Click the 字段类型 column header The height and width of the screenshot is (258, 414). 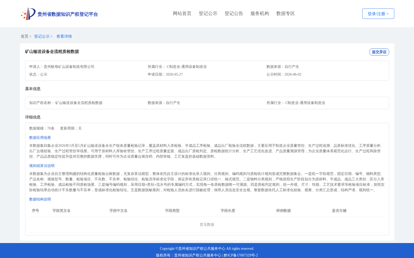[x=172, y=211]
